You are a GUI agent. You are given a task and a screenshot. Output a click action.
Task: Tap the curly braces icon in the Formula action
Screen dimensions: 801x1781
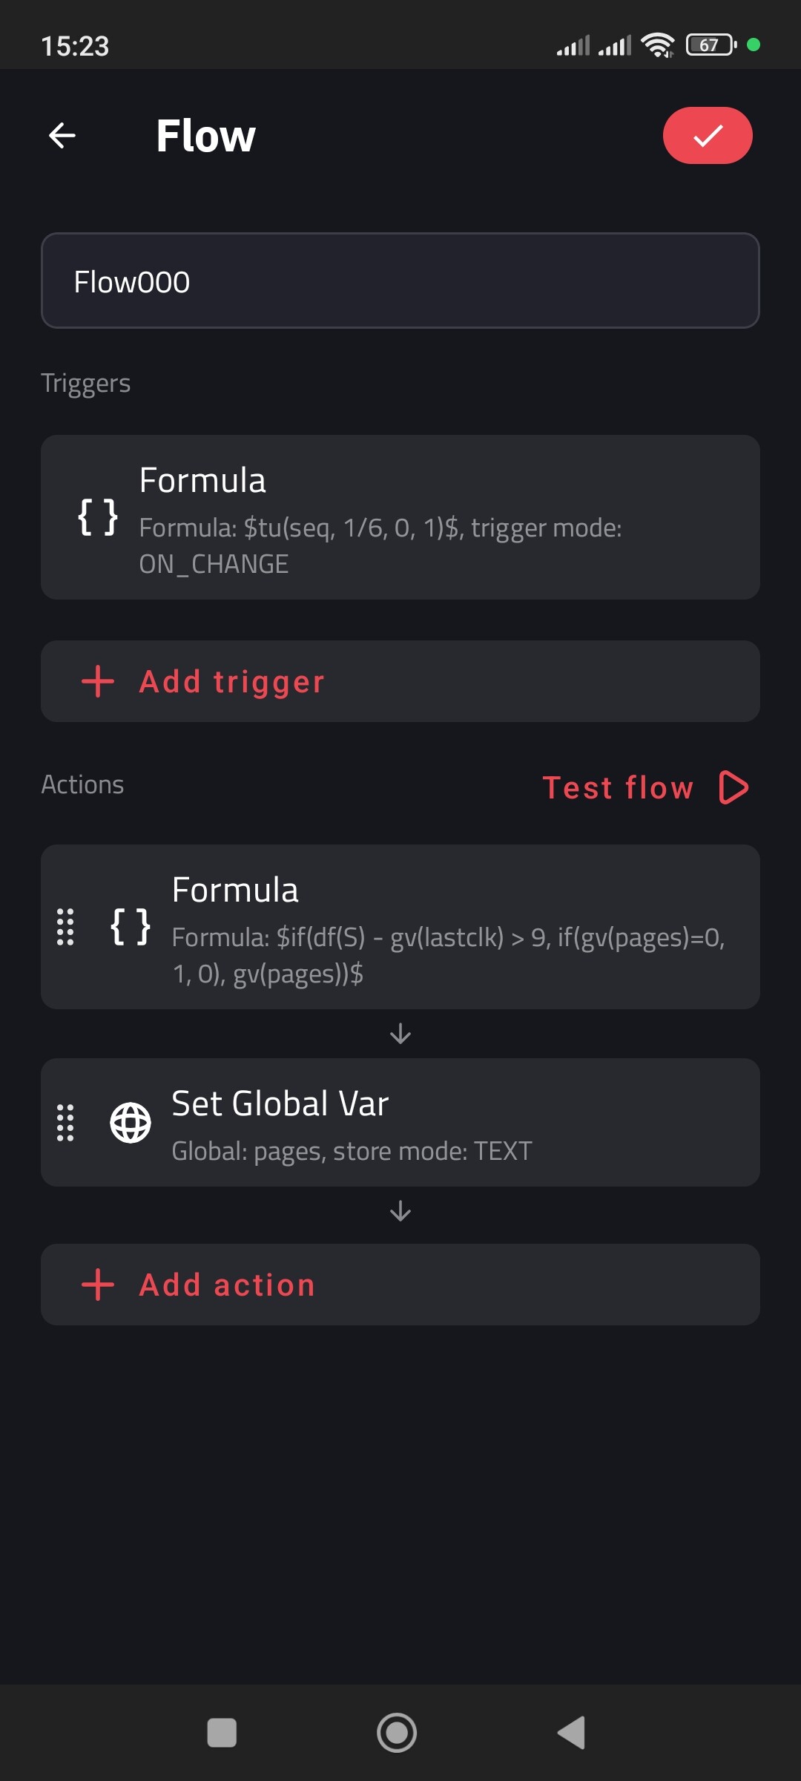point(131,927)
